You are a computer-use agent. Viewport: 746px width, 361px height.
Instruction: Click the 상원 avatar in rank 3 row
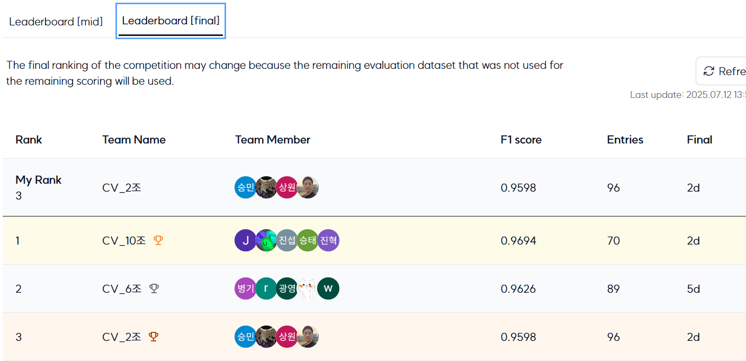(286, 337)
